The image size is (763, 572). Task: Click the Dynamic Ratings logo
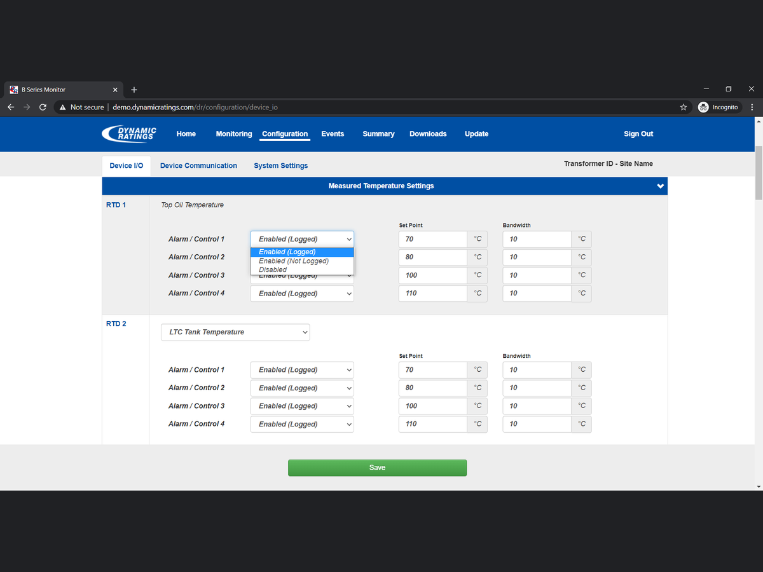tap(129, 133)
